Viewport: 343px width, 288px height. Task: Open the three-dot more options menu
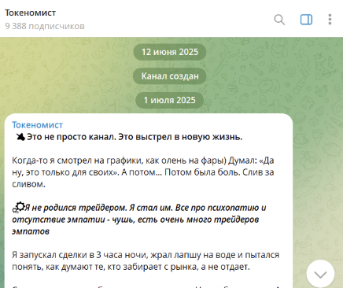330,20
